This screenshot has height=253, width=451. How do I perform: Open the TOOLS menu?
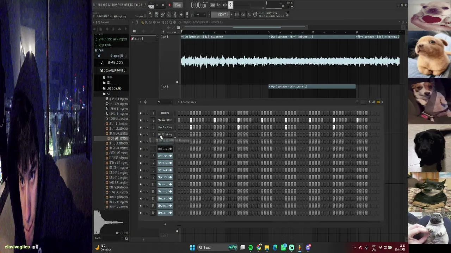pos(137,5)
